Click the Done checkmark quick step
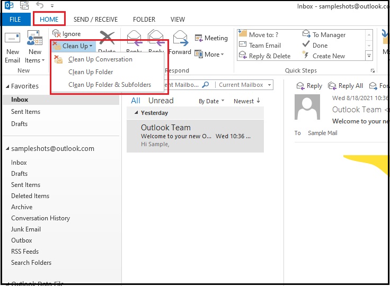The height and width of the screenshot is (286, 390). pyautogui.click(x=315, y=45)
